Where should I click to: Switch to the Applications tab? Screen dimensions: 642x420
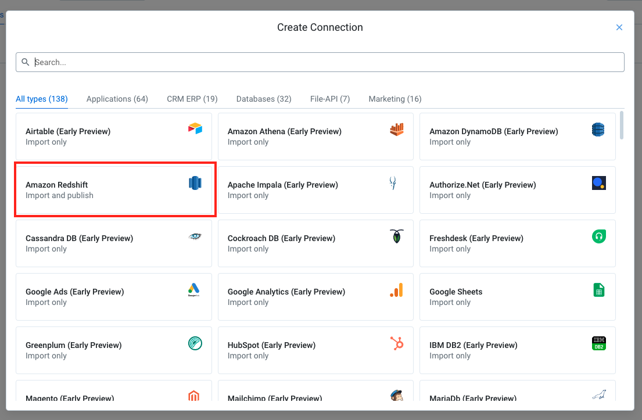pyautogui.click(x=117, y=99)
